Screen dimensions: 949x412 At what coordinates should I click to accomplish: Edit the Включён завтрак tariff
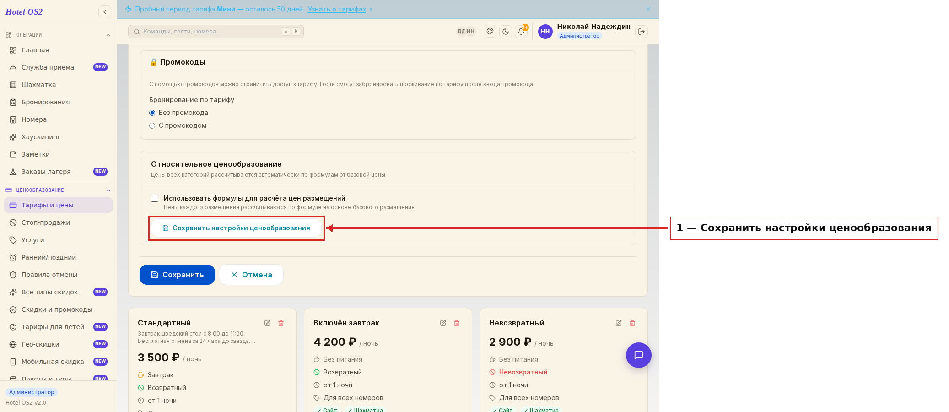(x=443, y=323)
